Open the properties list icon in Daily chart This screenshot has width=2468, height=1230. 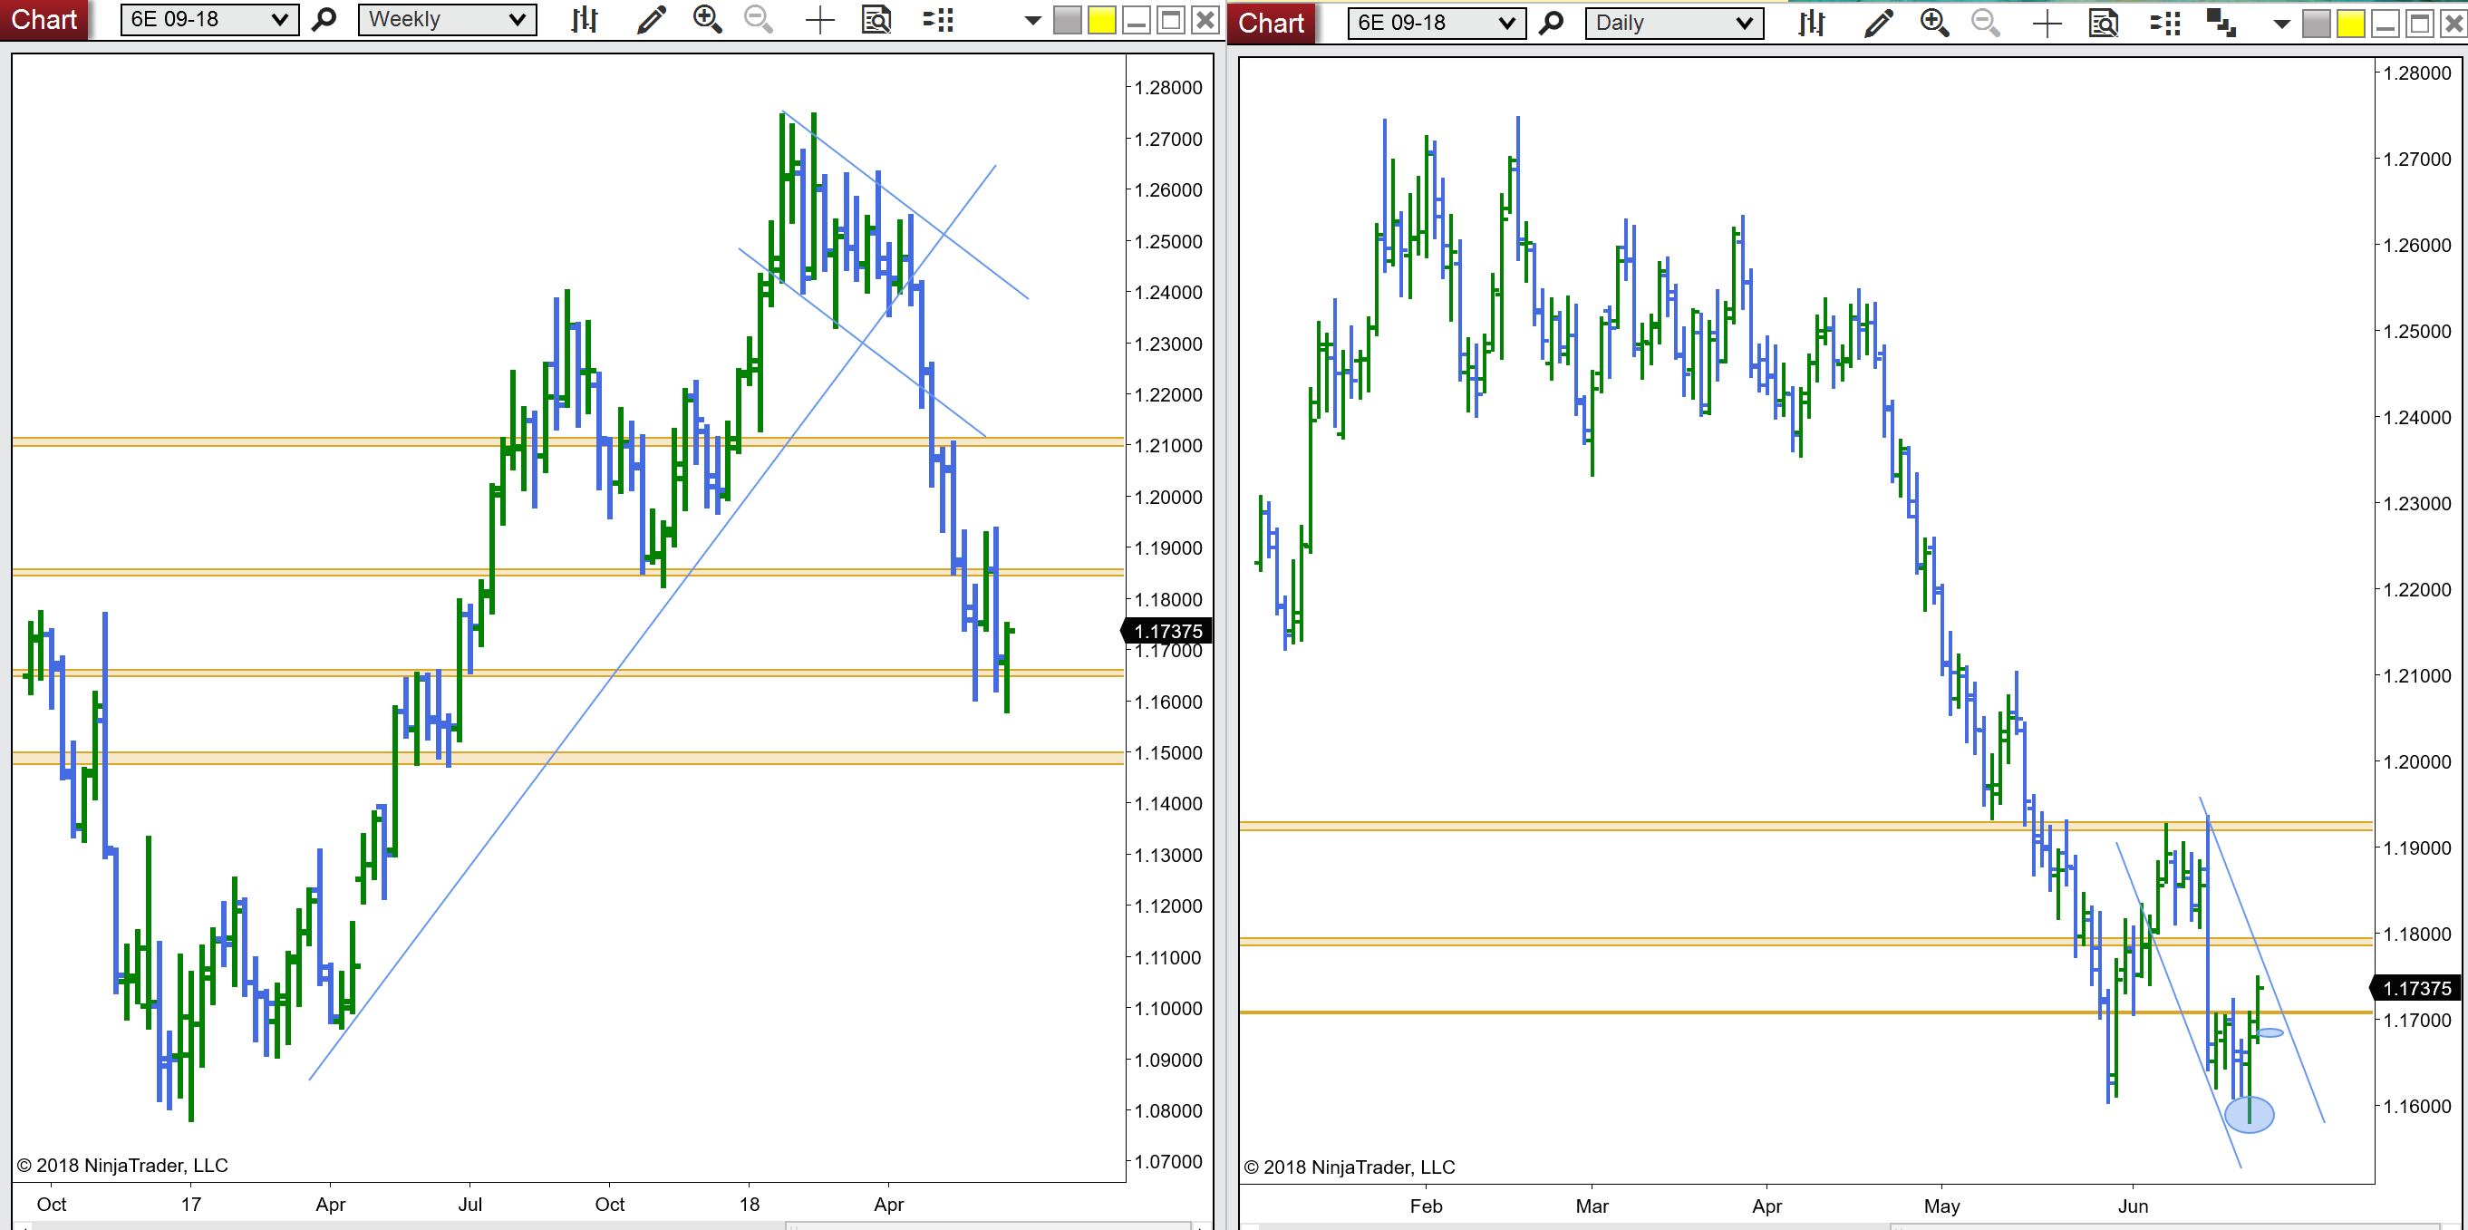pyautogui.click(x=2165, y=24)
